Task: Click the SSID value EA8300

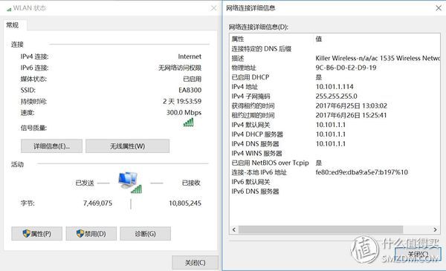Action: click(190, 91)
